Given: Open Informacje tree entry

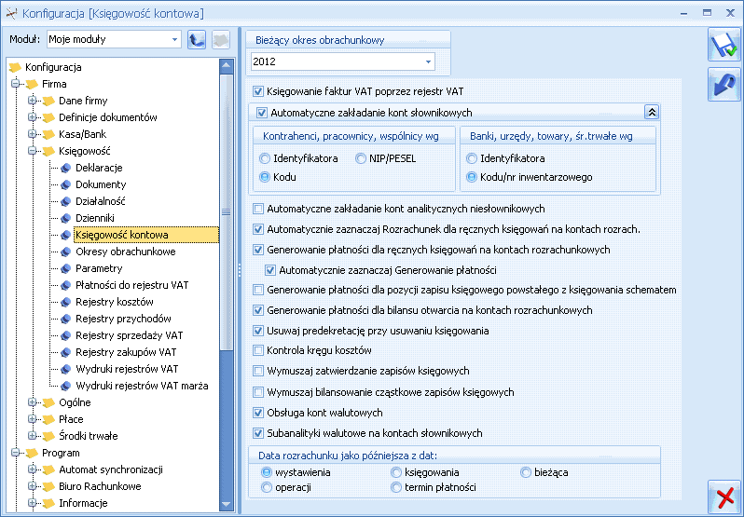Looking at the screenshot, I should (x=83, y=503).
